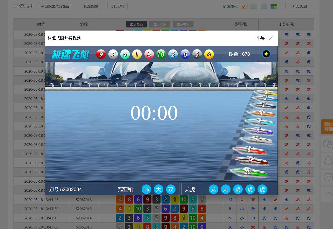Open the WeChat sidebar icon
This screenshot has height=229, width=333.
tap(327, 144)
